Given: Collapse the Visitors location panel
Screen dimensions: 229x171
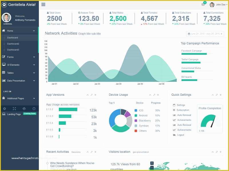Looking at the screenshot, I should coord(213,152).
